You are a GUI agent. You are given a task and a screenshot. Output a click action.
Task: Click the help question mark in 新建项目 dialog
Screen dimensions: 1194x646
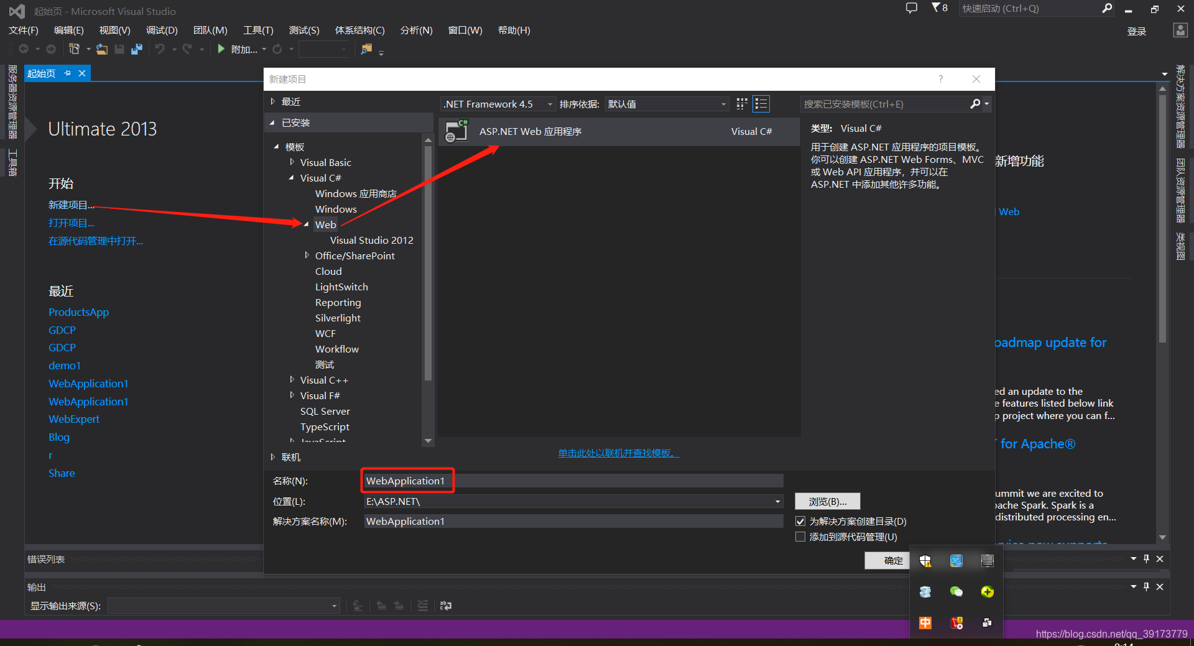point(940,79)
